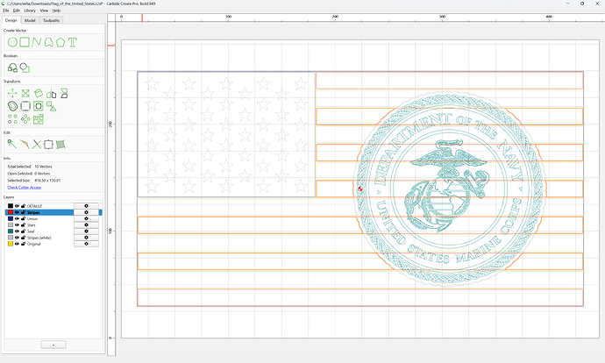This screenshot has width=605, height=363.
Task: Hide the DEFAULT layer via eye icon
Action: point(17,206)
